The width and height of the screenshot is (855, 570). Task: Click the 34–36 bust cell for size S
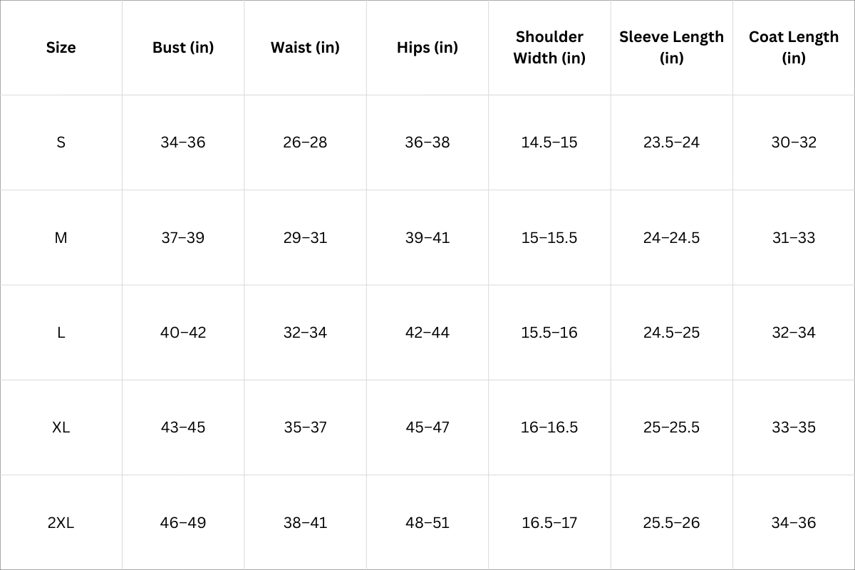coord(183,142)
